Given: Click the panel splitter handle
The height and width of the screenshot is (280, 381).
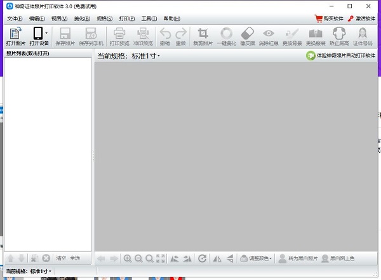Looking at the screenshot, I should point(93,156).
